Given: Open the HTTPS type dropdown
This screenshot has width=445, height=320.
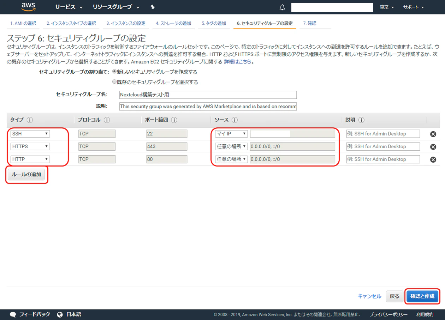Looking at the screenshot, I should [x=30, y=146].
